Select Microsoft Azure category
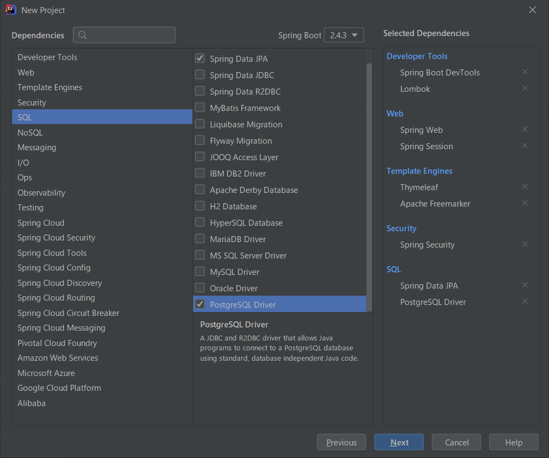This screenshot has width=549, height=458. click(102, 373)
